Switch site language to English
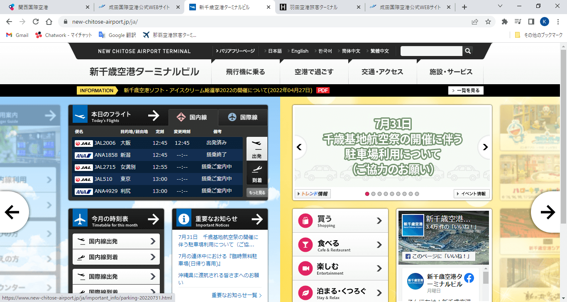This screenshot has height=302, width=567. point(300,51)
